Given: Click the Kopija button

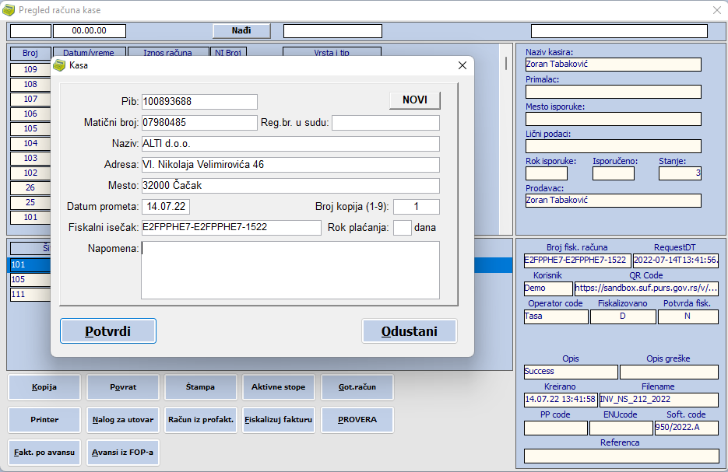Looking at the screenshot, I should click(x=44, y=387).
